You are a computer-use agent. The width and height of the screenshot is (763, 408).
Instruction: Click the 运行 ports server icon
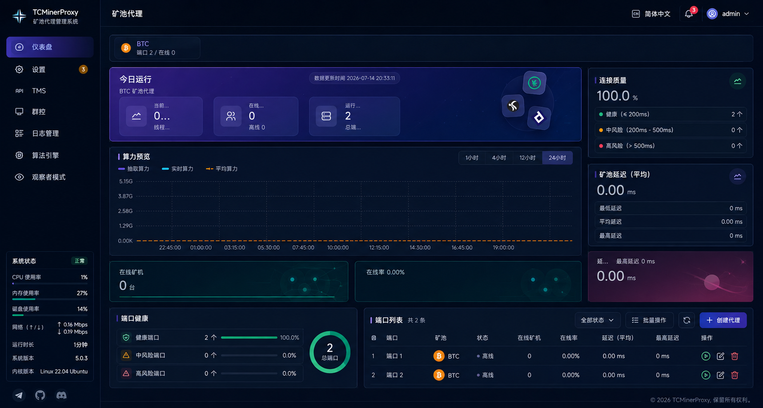tap(326, 116)
